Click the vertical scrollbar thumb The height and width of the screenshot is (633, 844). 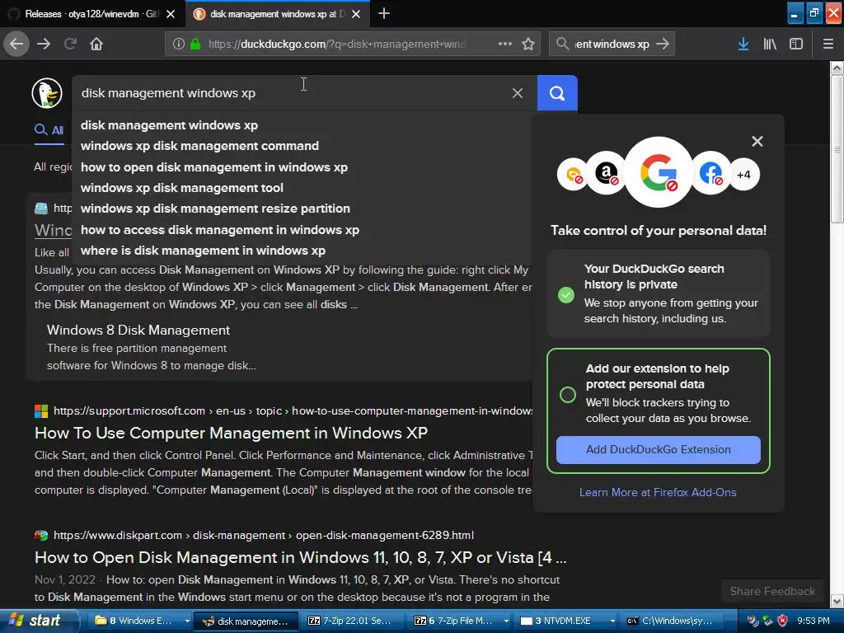[837, 148]
